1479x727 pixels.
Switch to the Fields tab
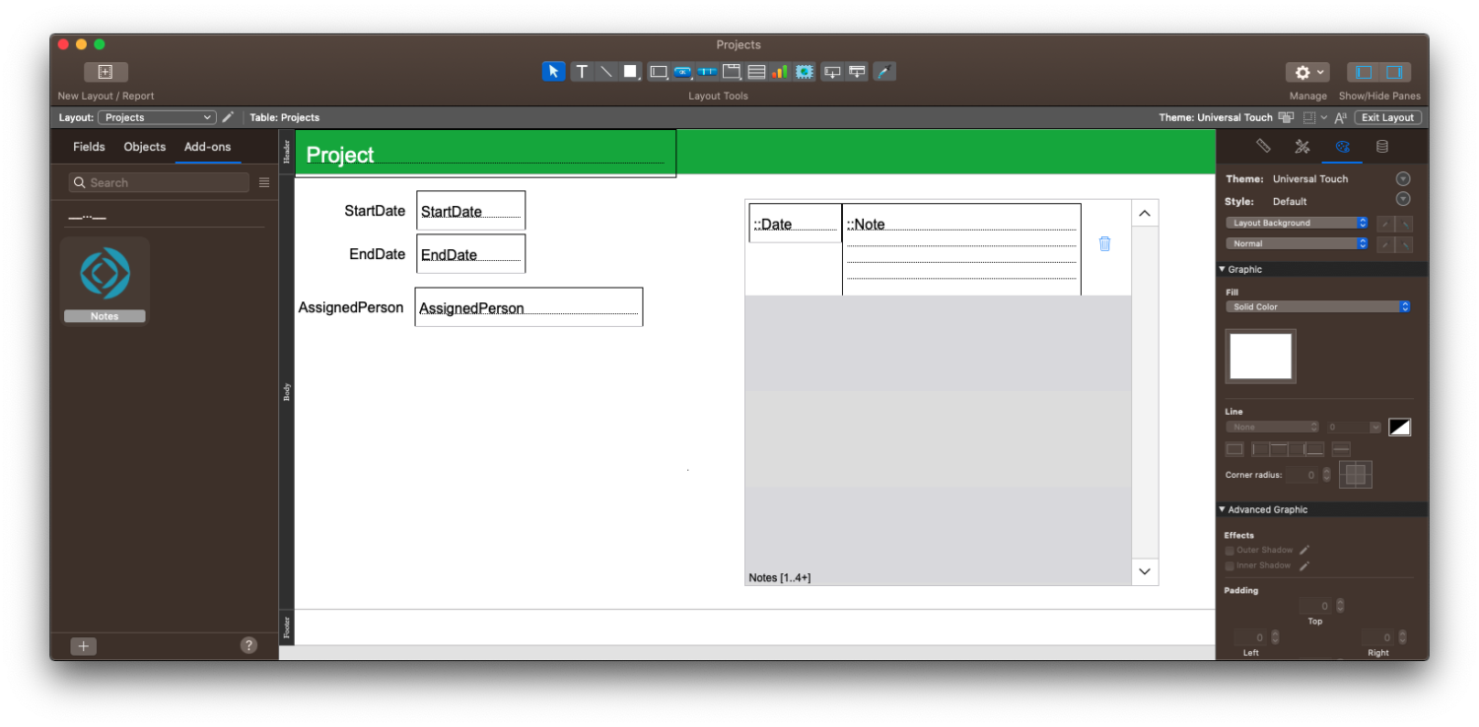[89, 146]
